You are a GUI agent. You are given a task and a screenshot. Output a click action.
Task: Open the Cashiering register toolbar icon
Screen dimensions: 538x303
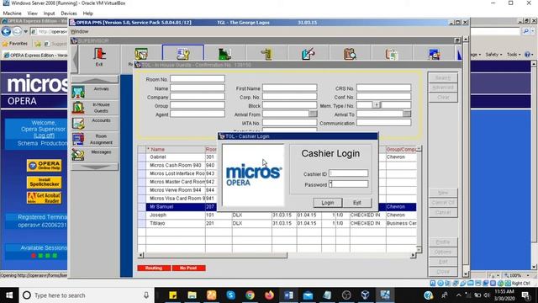[x=224, y=54]
